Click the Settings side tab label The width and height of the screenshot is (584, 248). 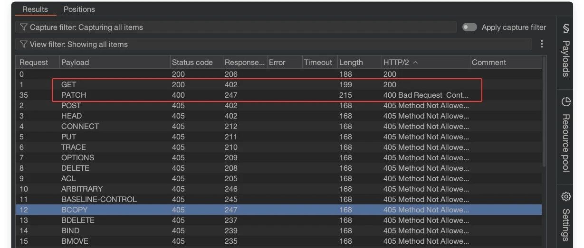565,225
